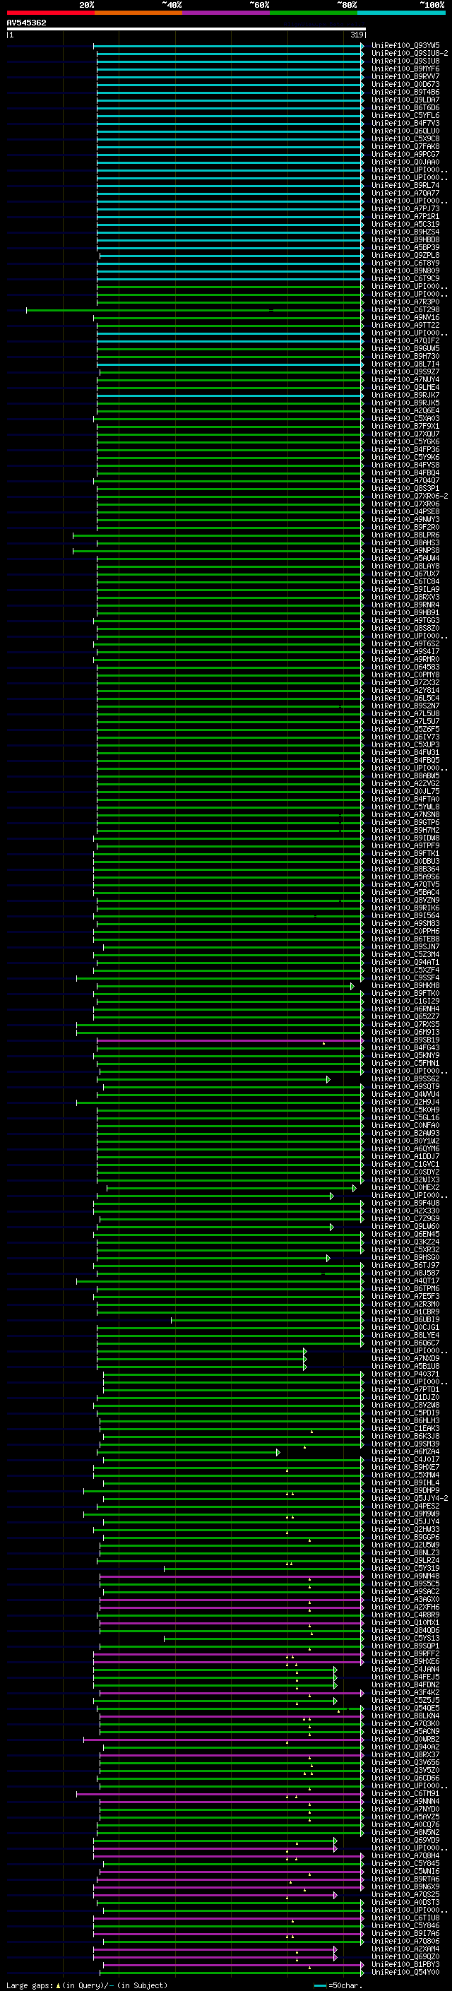Click the UniRef100_A4QT17 hit label
The height and width of the screenshot is (1991, 452).
click(x=405, y=1280)
